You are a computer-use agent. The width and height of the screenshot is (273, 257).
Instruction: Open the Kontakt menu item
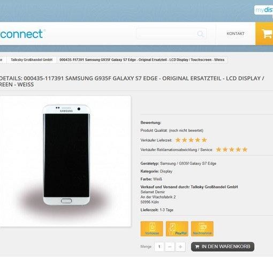coord(236,34)
